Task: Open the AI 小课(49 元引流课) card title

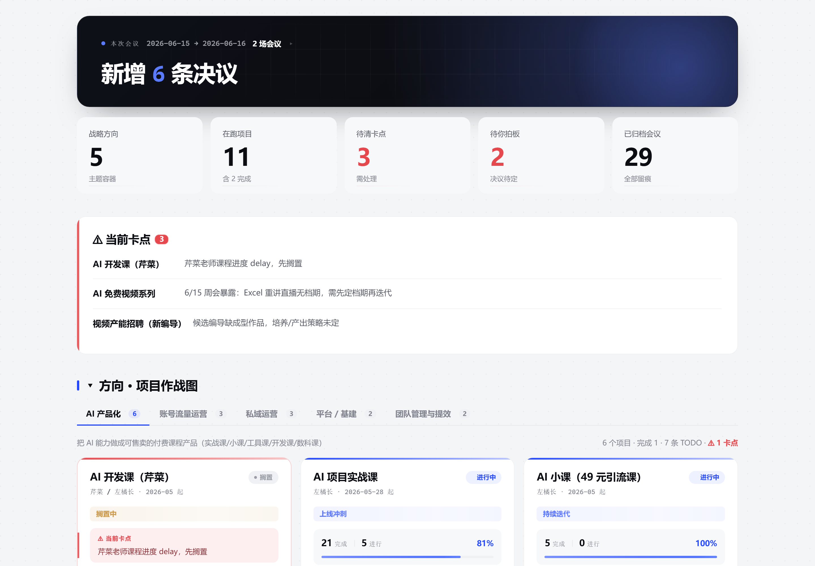Action: point(589,477)
